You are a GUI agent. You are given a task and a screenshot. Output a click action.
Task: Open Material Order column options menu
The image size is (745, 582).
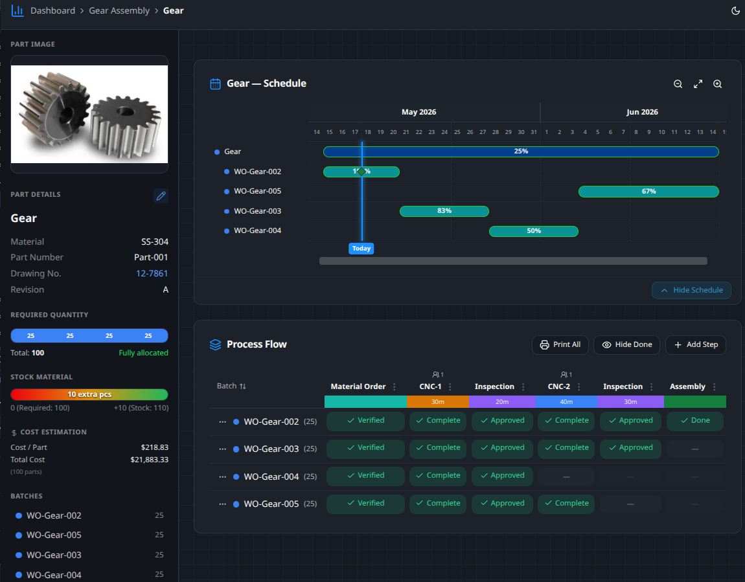pos(394,386)
